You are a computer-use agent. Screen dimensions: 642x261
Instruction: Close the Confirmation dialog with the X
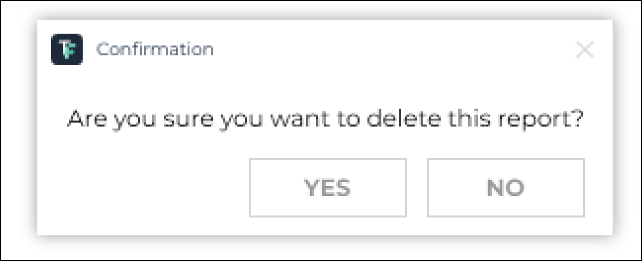pyautogui.click(x=585, y=50)
